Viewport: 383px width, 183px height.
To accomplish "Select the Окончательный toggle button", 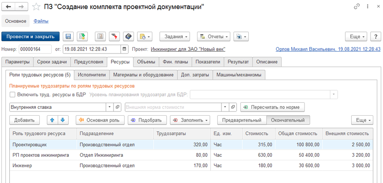I will (x=288, y=120).
